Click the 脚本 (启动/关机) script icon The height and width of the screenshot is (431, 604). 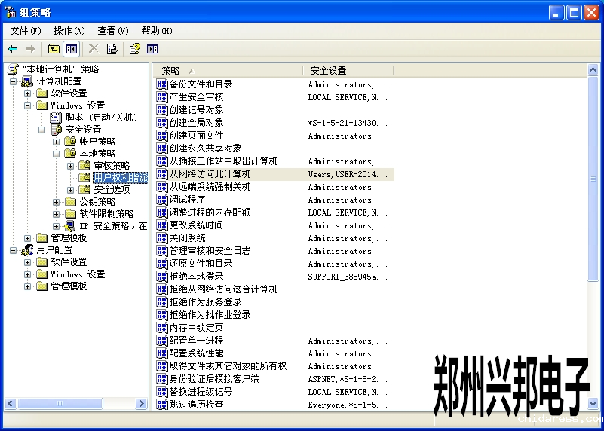[56, 118]
